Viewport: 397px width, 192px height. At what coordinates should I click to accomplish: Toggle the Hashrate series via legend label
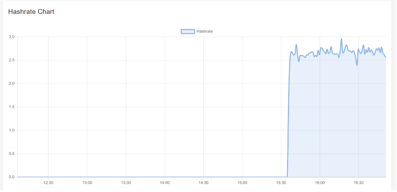(204, 31)
